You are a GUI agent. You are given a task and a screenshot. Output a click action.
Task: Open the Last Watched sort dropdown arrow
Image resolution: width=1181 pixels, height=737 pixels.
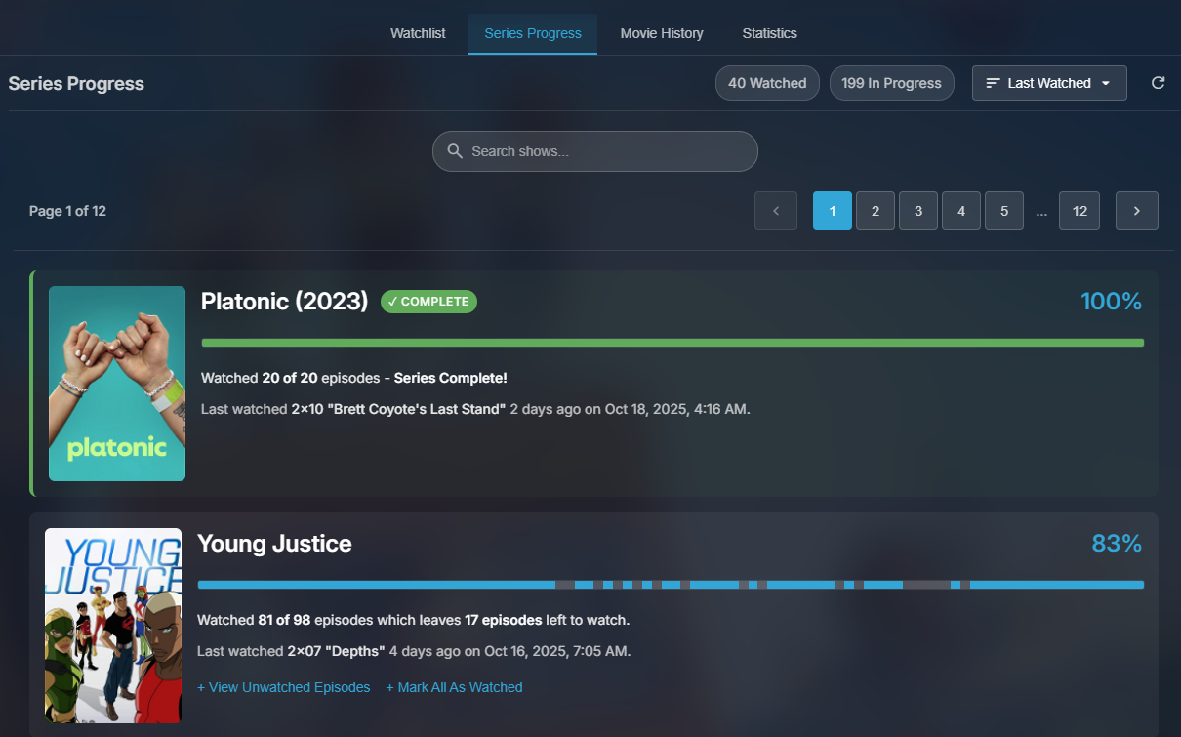(1106, 83)
